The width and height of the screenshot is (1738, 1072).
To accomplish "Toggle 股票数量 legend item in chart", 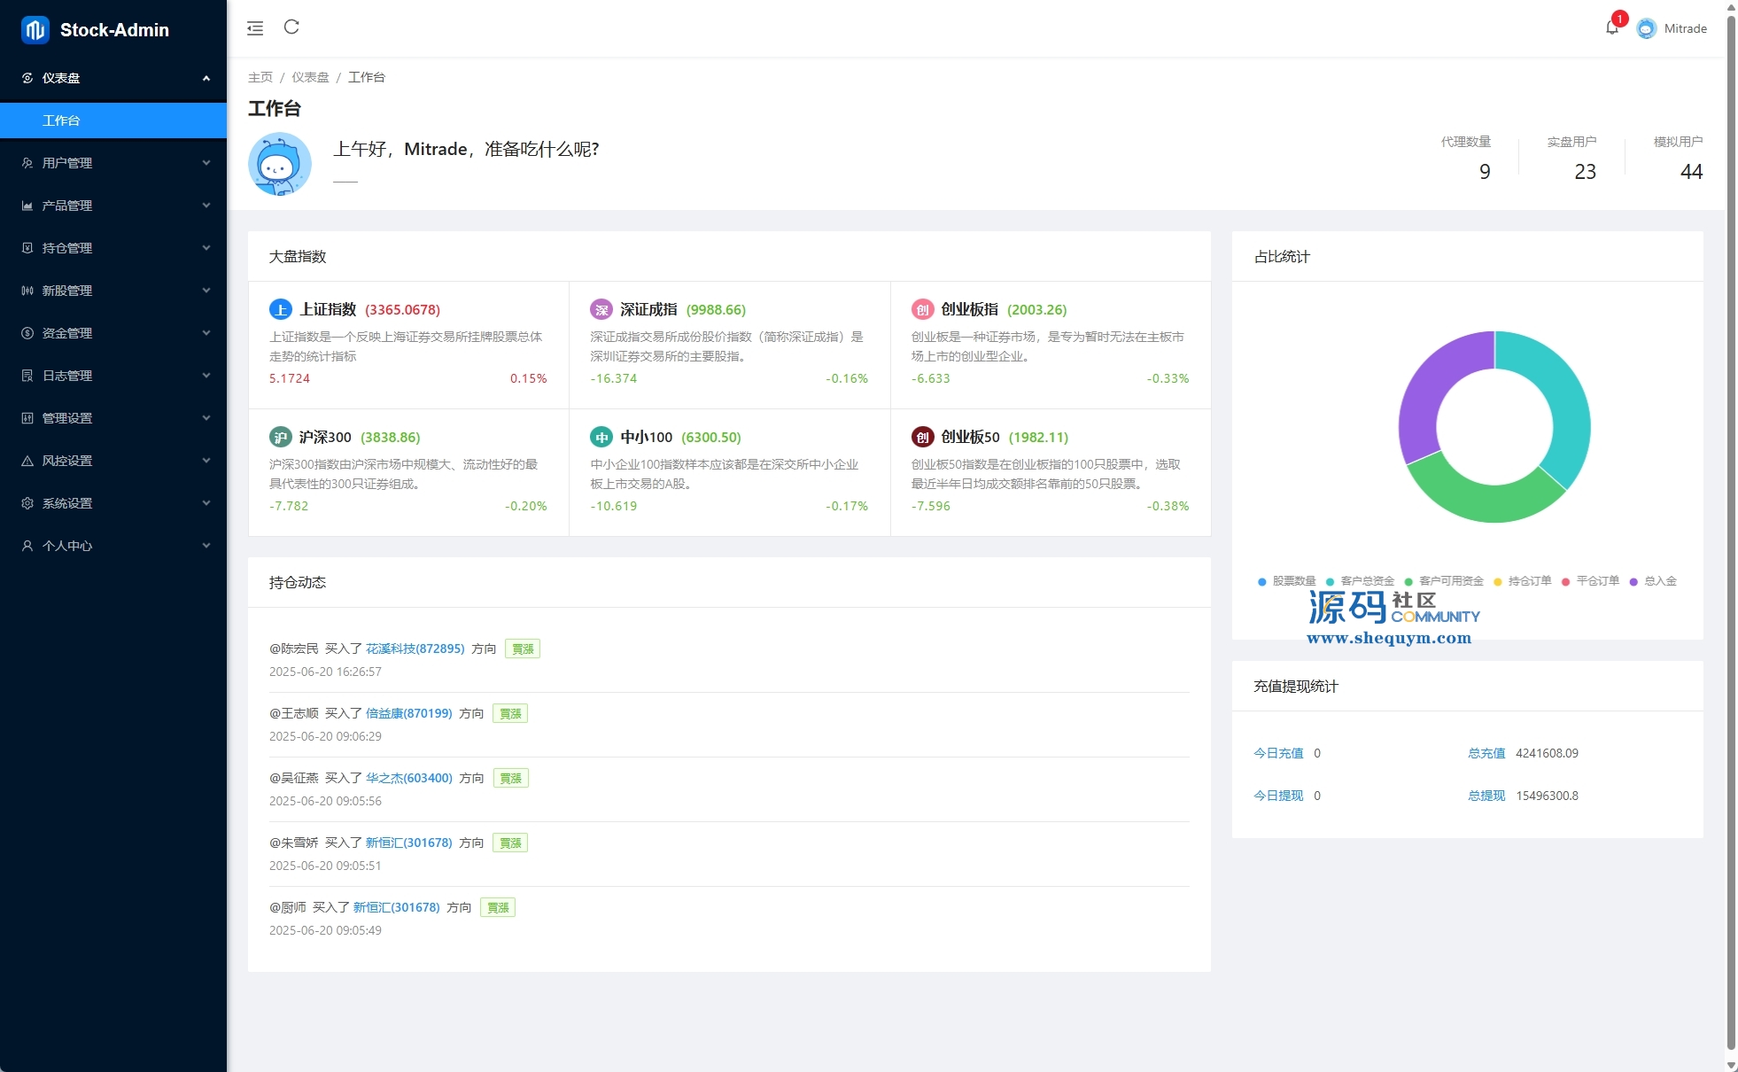I will click(1286, 581).
